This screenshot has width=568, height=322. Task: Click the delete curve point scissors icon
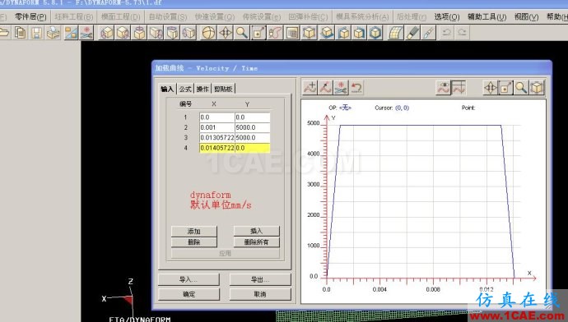(x=341, y=88)
